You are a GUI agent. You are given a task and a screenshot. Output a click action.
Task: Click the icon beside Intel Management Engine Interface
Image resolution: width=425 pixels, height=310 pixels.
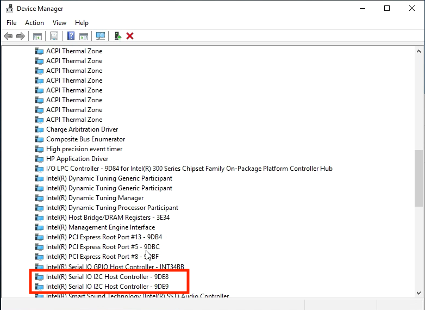click(x=39, y=227)
